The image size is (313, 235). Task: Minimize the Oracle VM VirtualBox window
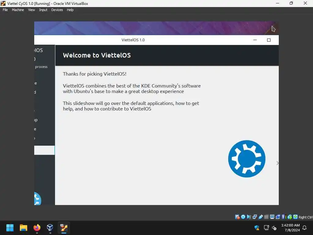click(x=278, y=3)
